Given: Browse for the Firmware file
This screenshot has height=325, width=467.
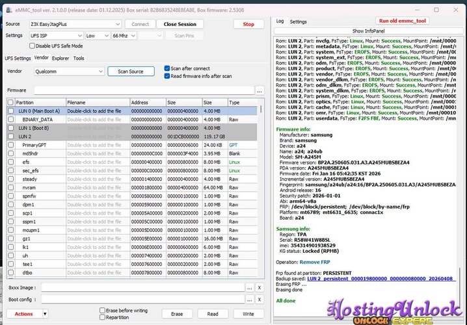Looking at the screenshot, I should pyautogui.click(x=260, y=90).
